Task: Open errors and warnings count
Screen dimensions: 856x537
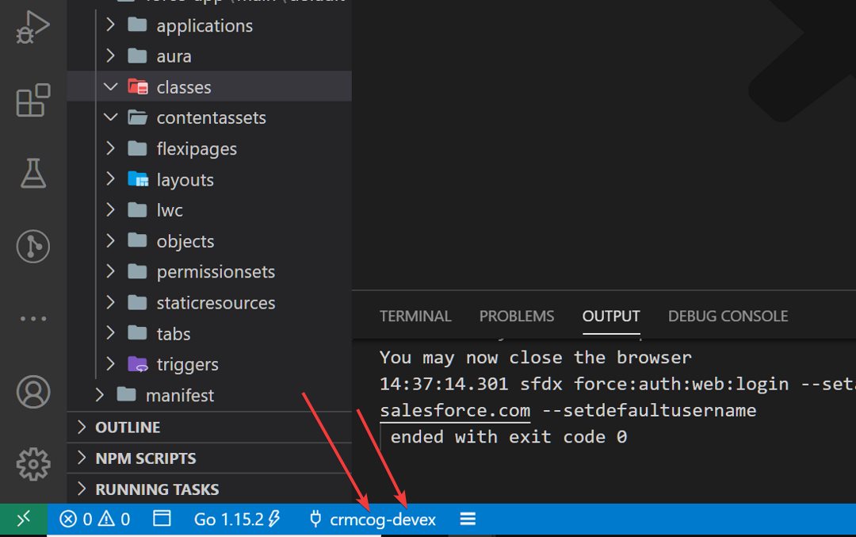Action: [94, 519]
